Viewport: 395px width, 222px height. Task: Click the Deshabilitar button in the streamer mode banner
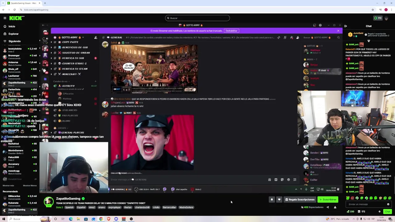(x=231, y=31)
